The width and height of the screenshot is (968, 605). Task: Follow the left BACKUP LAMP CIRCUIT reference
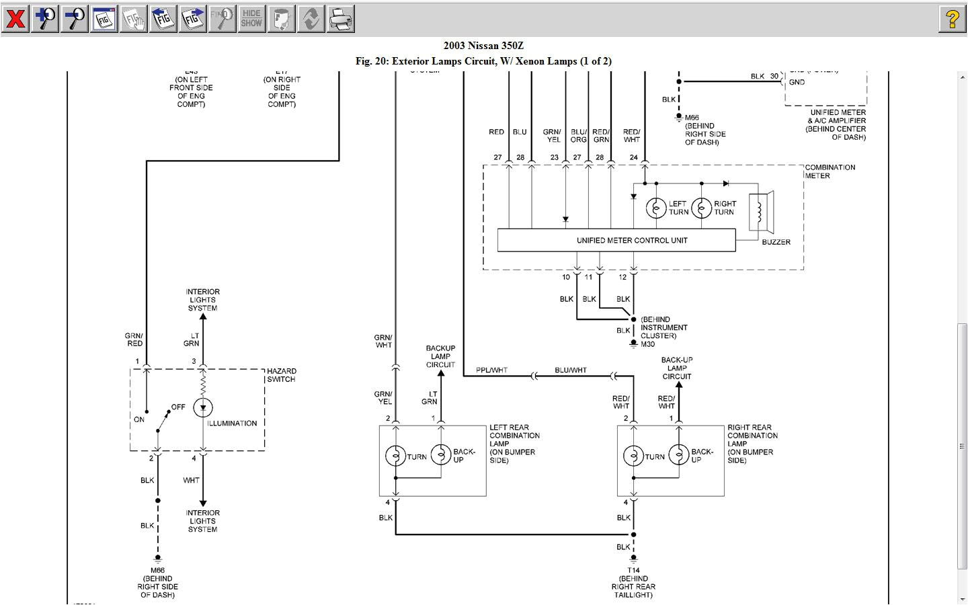[x=440, y=356]
